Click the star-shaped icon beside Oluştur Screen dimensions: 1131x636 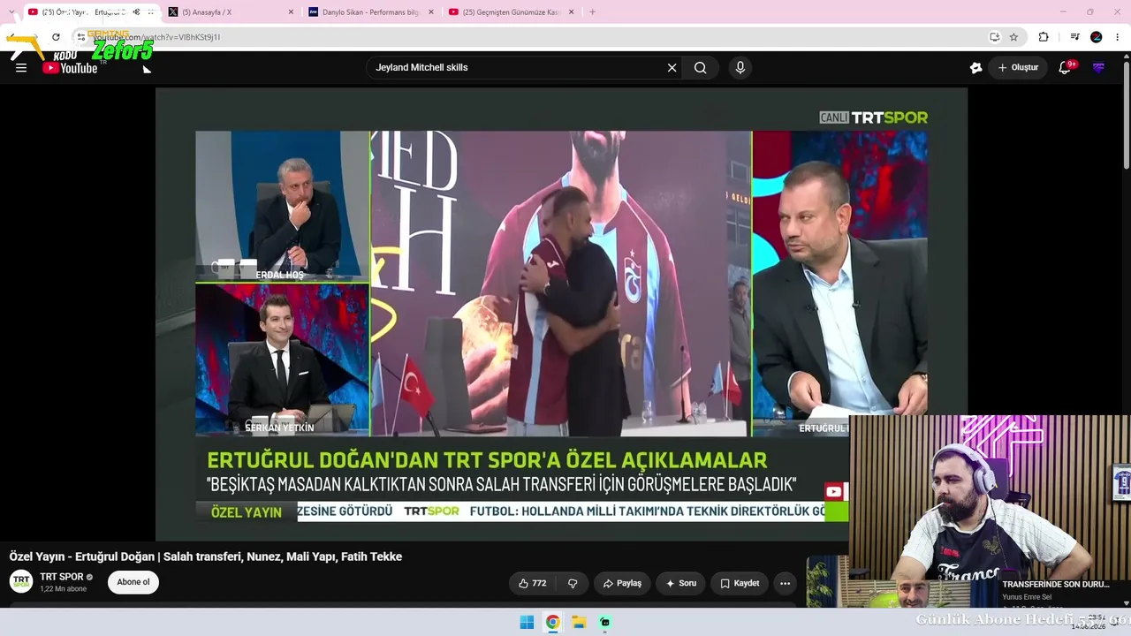tap(975, 68)
